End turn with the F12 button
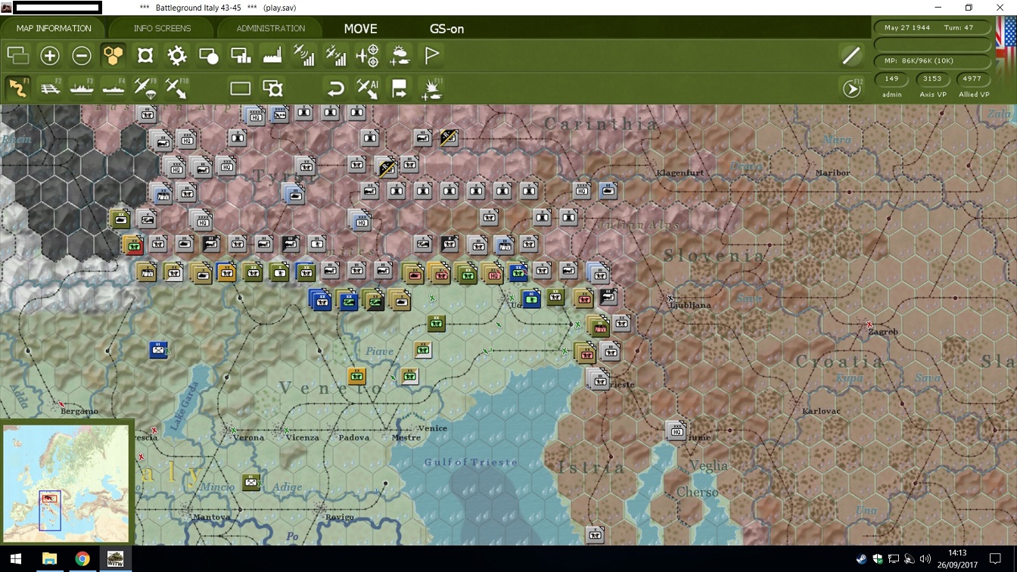This screenshot has height=572, width=1017. pos(852,89)
